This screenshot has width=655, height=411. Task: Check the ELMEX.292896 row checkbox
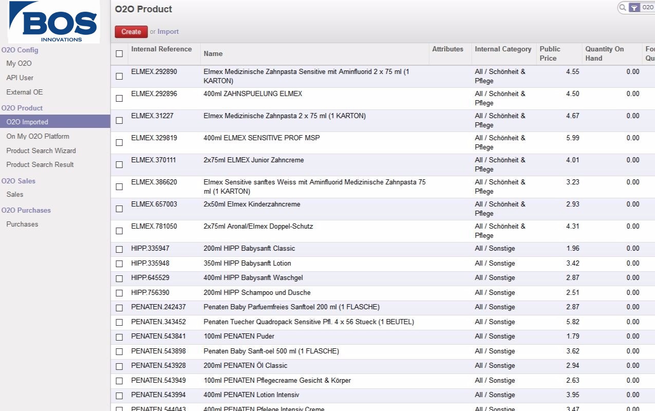[119, 98]
